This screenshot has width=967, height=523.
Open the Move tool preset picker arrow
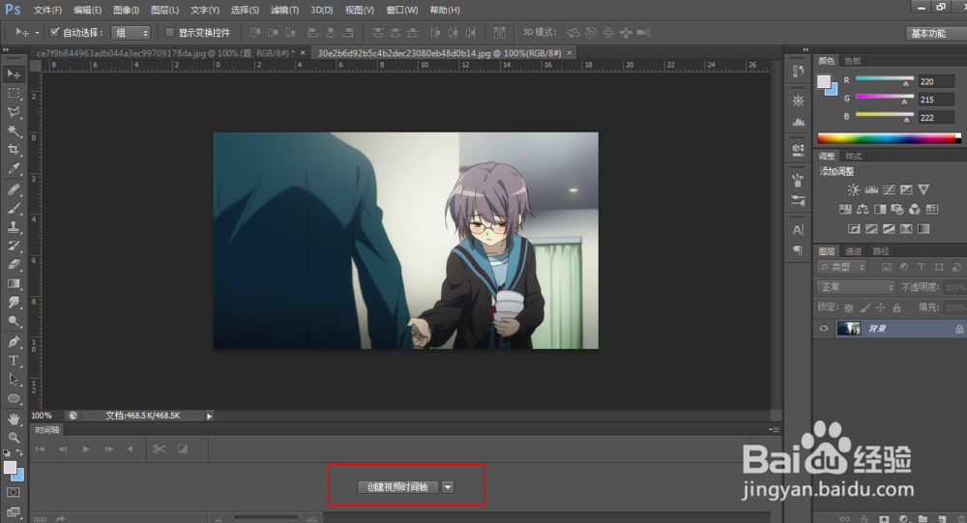(x=37, y=33)
